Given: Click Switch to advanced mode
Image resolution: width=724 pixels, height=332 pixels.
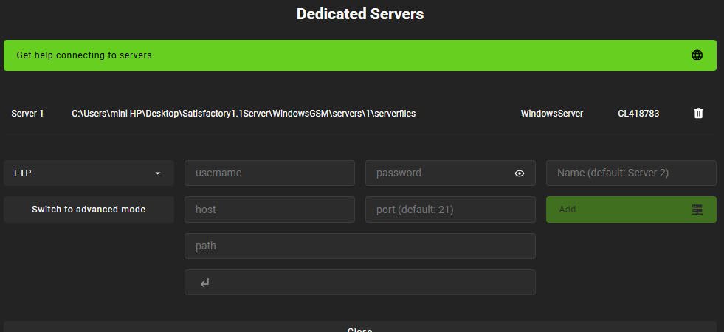Looking at the screenshot, I should (89, 210).
